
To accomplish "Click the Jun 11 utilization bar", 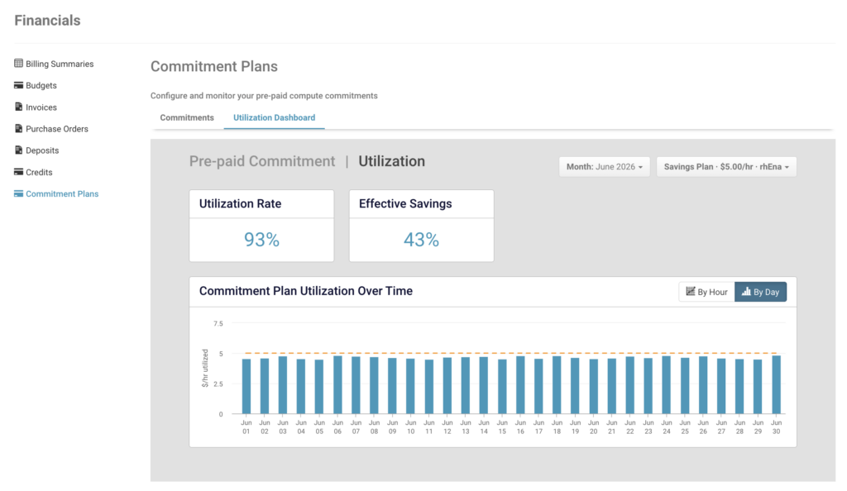I will pos(429,387).
